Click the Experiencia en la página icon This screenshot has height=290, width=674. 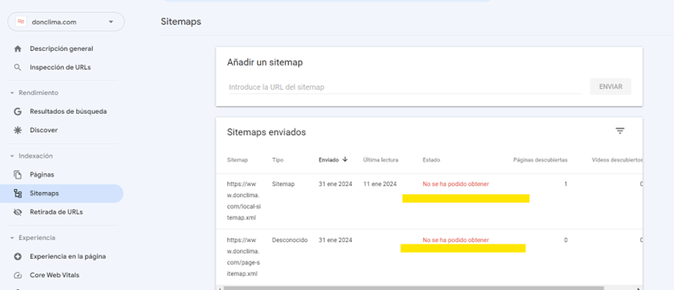click(x=17, y=257)
